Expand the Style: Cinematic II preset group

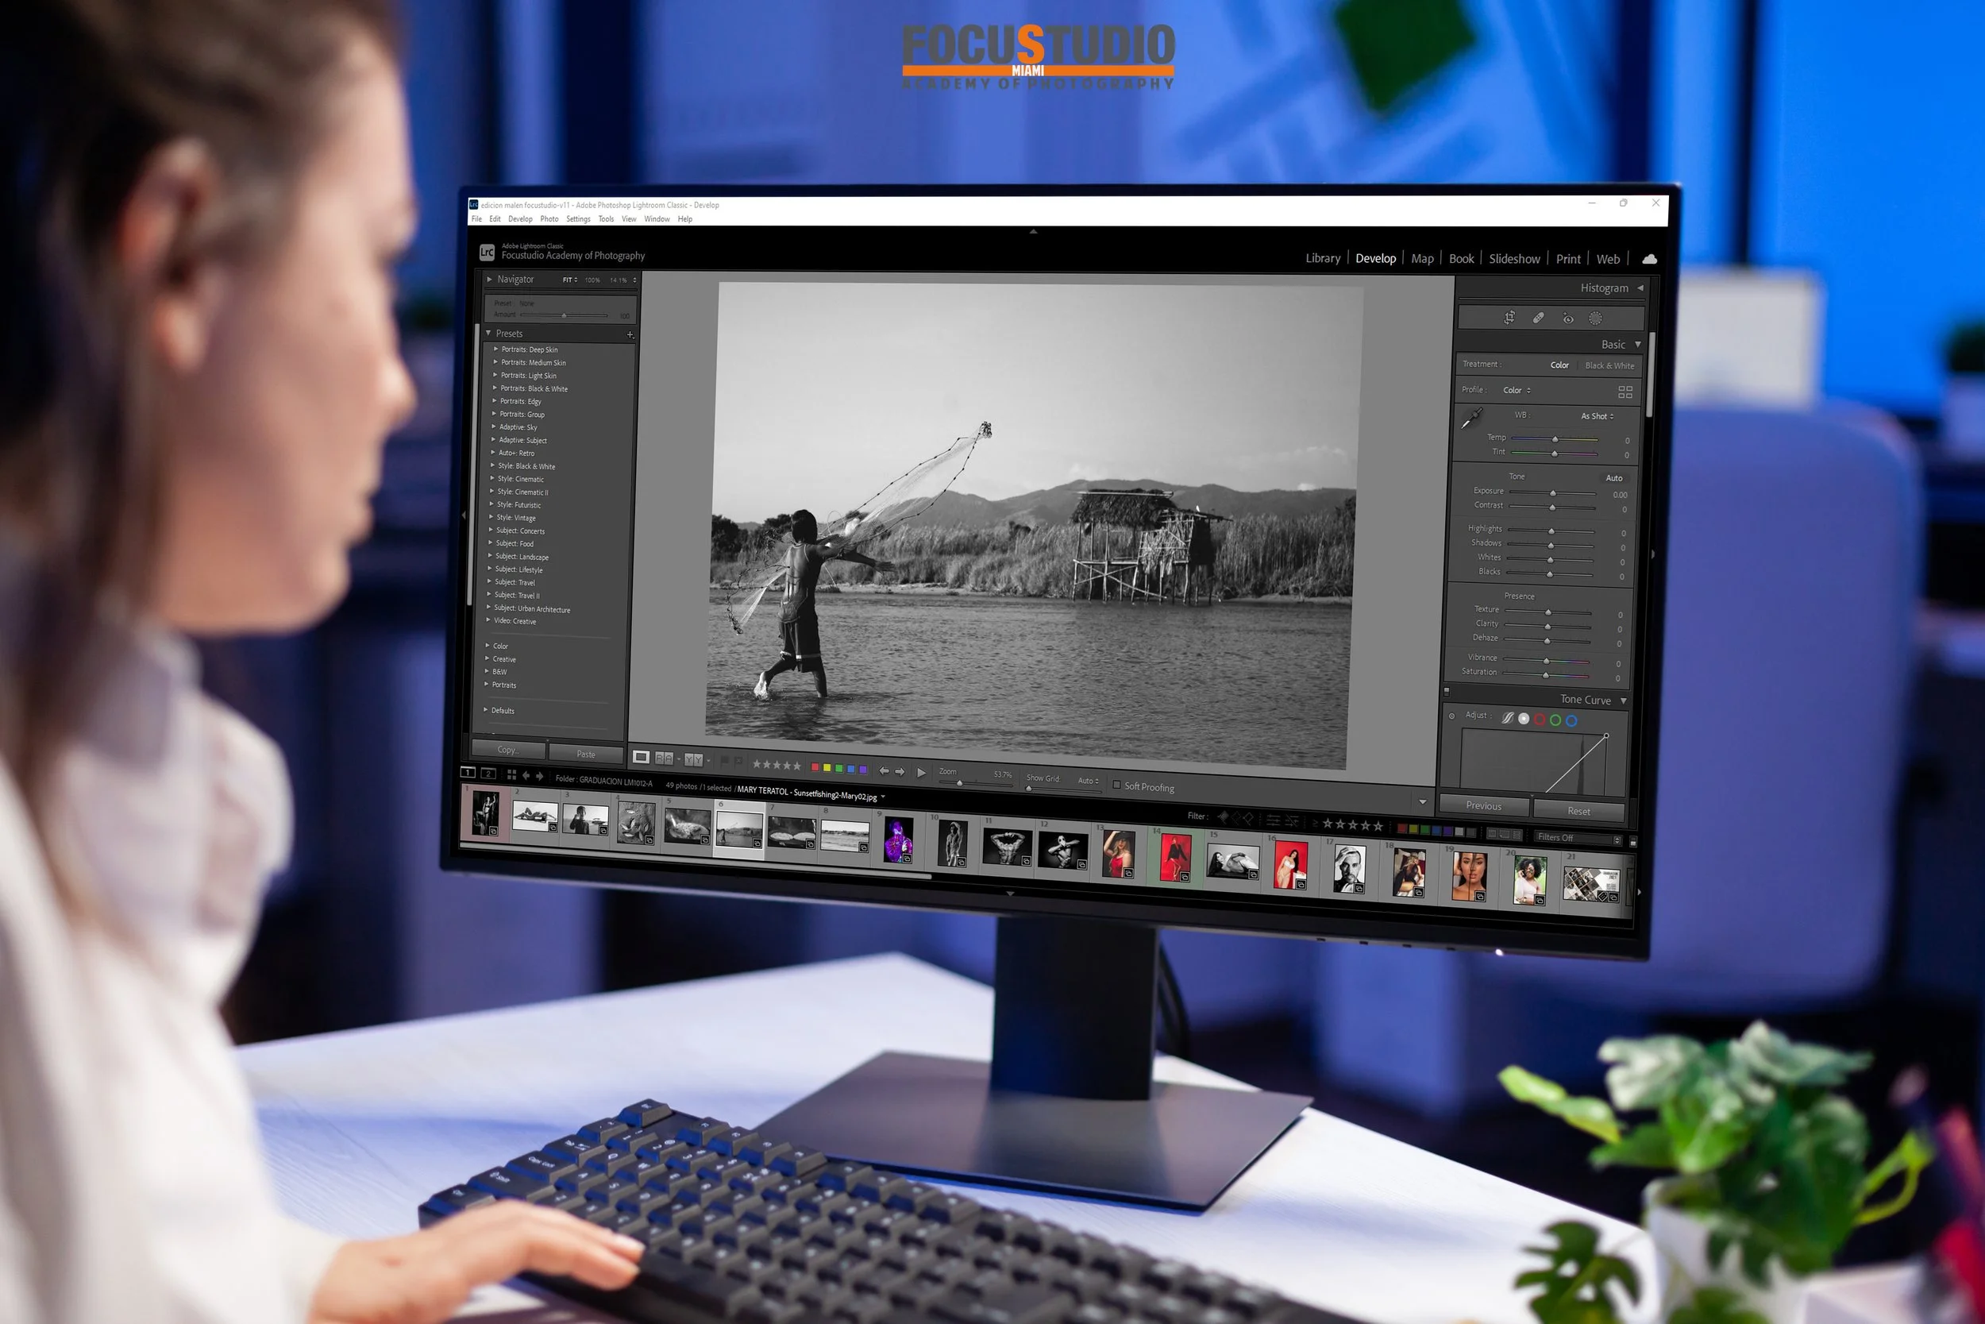pyautogui.click(x=492, y=492)
